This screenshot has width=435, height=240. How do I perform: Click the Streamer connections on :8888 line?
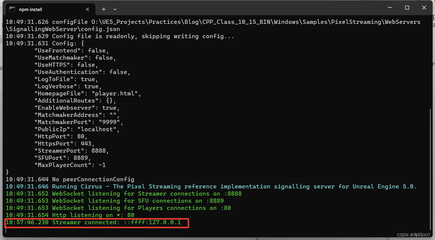click(x=123, y=193)
